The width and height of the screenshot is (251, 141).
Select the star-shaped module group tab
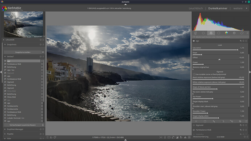click(211, 33)
